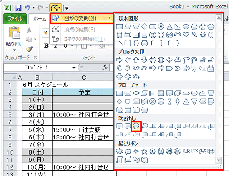Choose the Diamond shape in 基本図形
The height and width of the screenshot is (176, 229).
(x=144, y=27)
